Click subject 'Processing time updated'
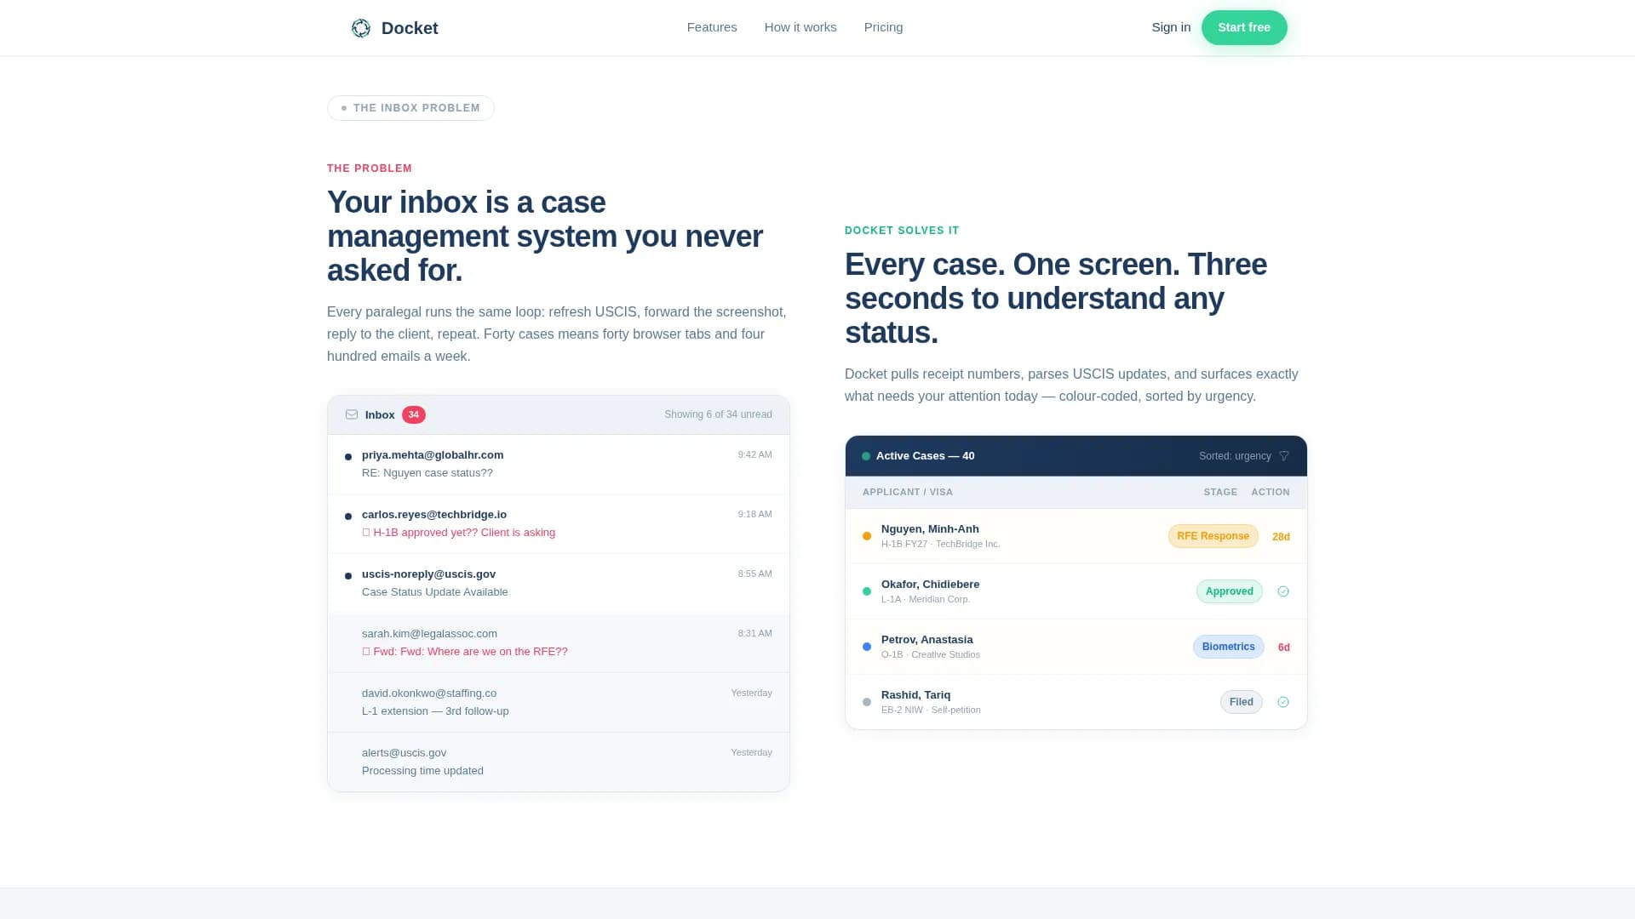1635x919 pixels. coord(422,771)
